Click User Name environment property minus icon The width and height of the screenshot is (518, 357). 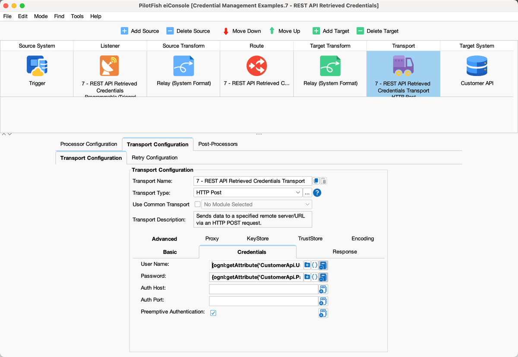[x=323, y=265]
